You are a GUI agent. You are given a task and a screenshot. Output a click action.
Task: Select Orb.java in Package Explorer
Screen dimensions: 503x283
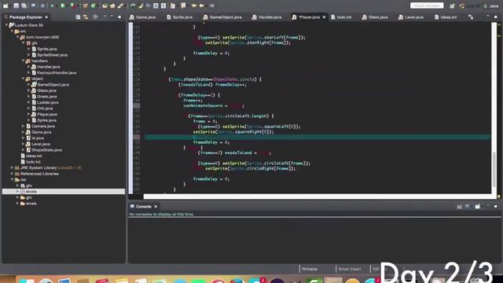[x=45, y=108]
